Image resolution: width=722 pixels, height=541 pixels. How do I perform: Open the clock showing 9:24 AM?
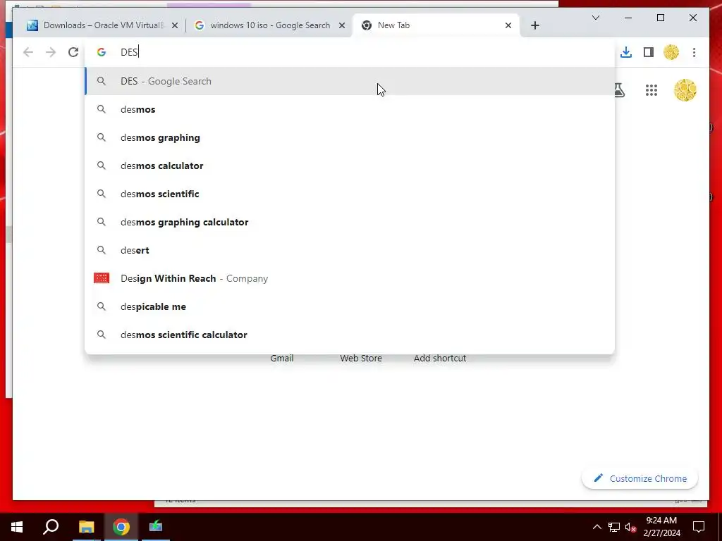pyautogui.click(x=661, y=527)
